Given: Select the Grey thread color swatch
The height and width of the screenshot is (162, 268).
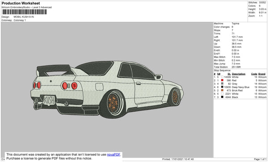Looking at the screenshot, I should [x=222, y=84].
